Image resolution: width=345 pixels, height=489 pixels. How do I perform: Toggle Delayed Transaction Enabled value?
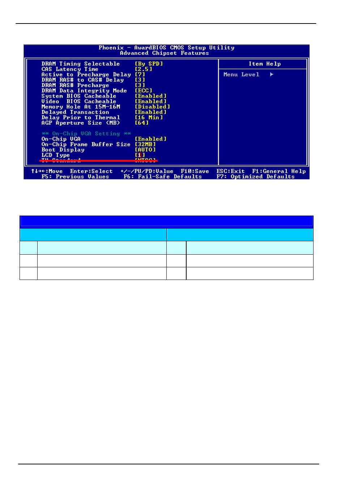[150, 112]
